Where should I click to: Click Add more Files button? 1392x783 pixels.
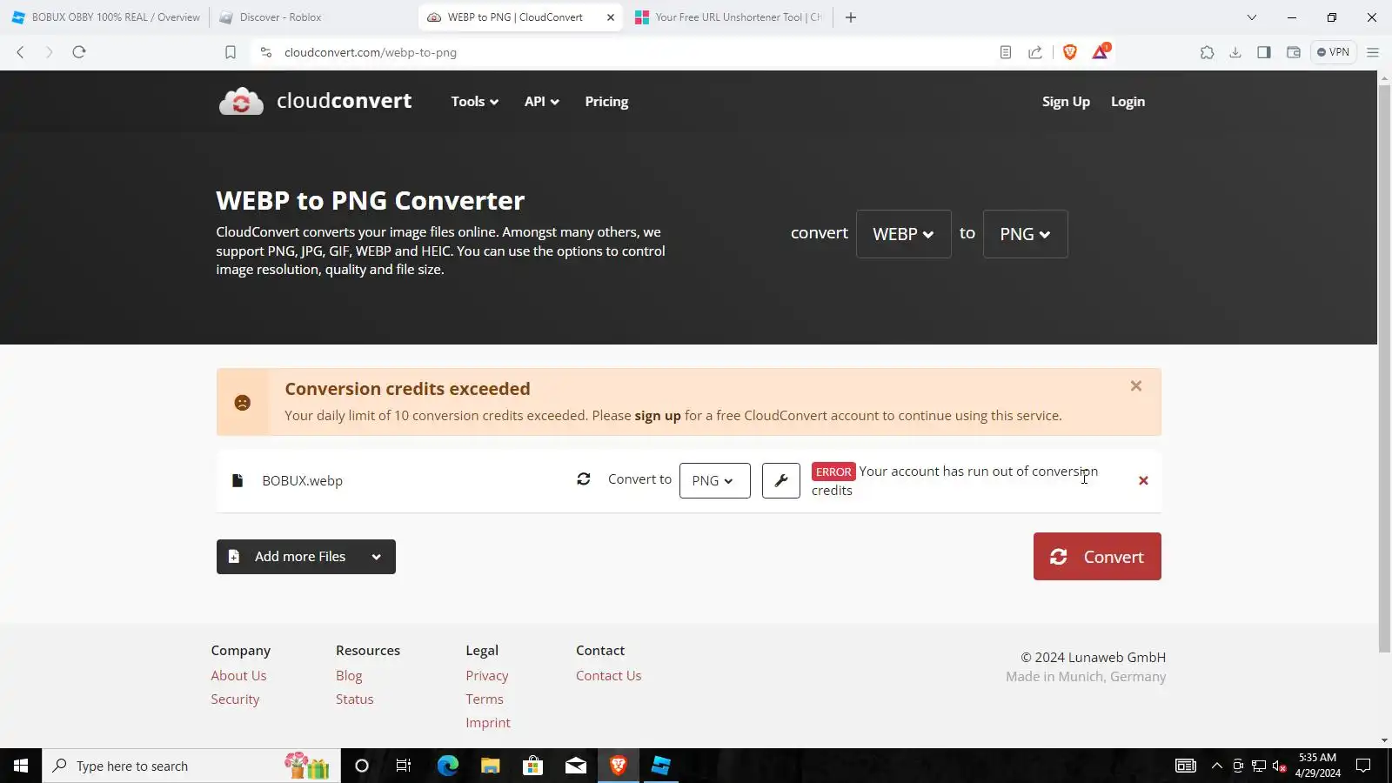[289, 557]
